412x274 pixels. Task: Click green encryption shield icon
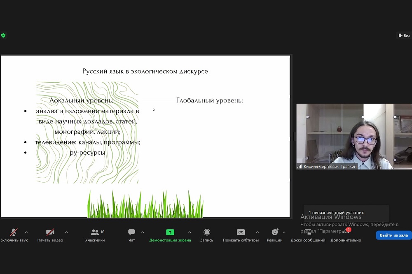click(3, 36)
